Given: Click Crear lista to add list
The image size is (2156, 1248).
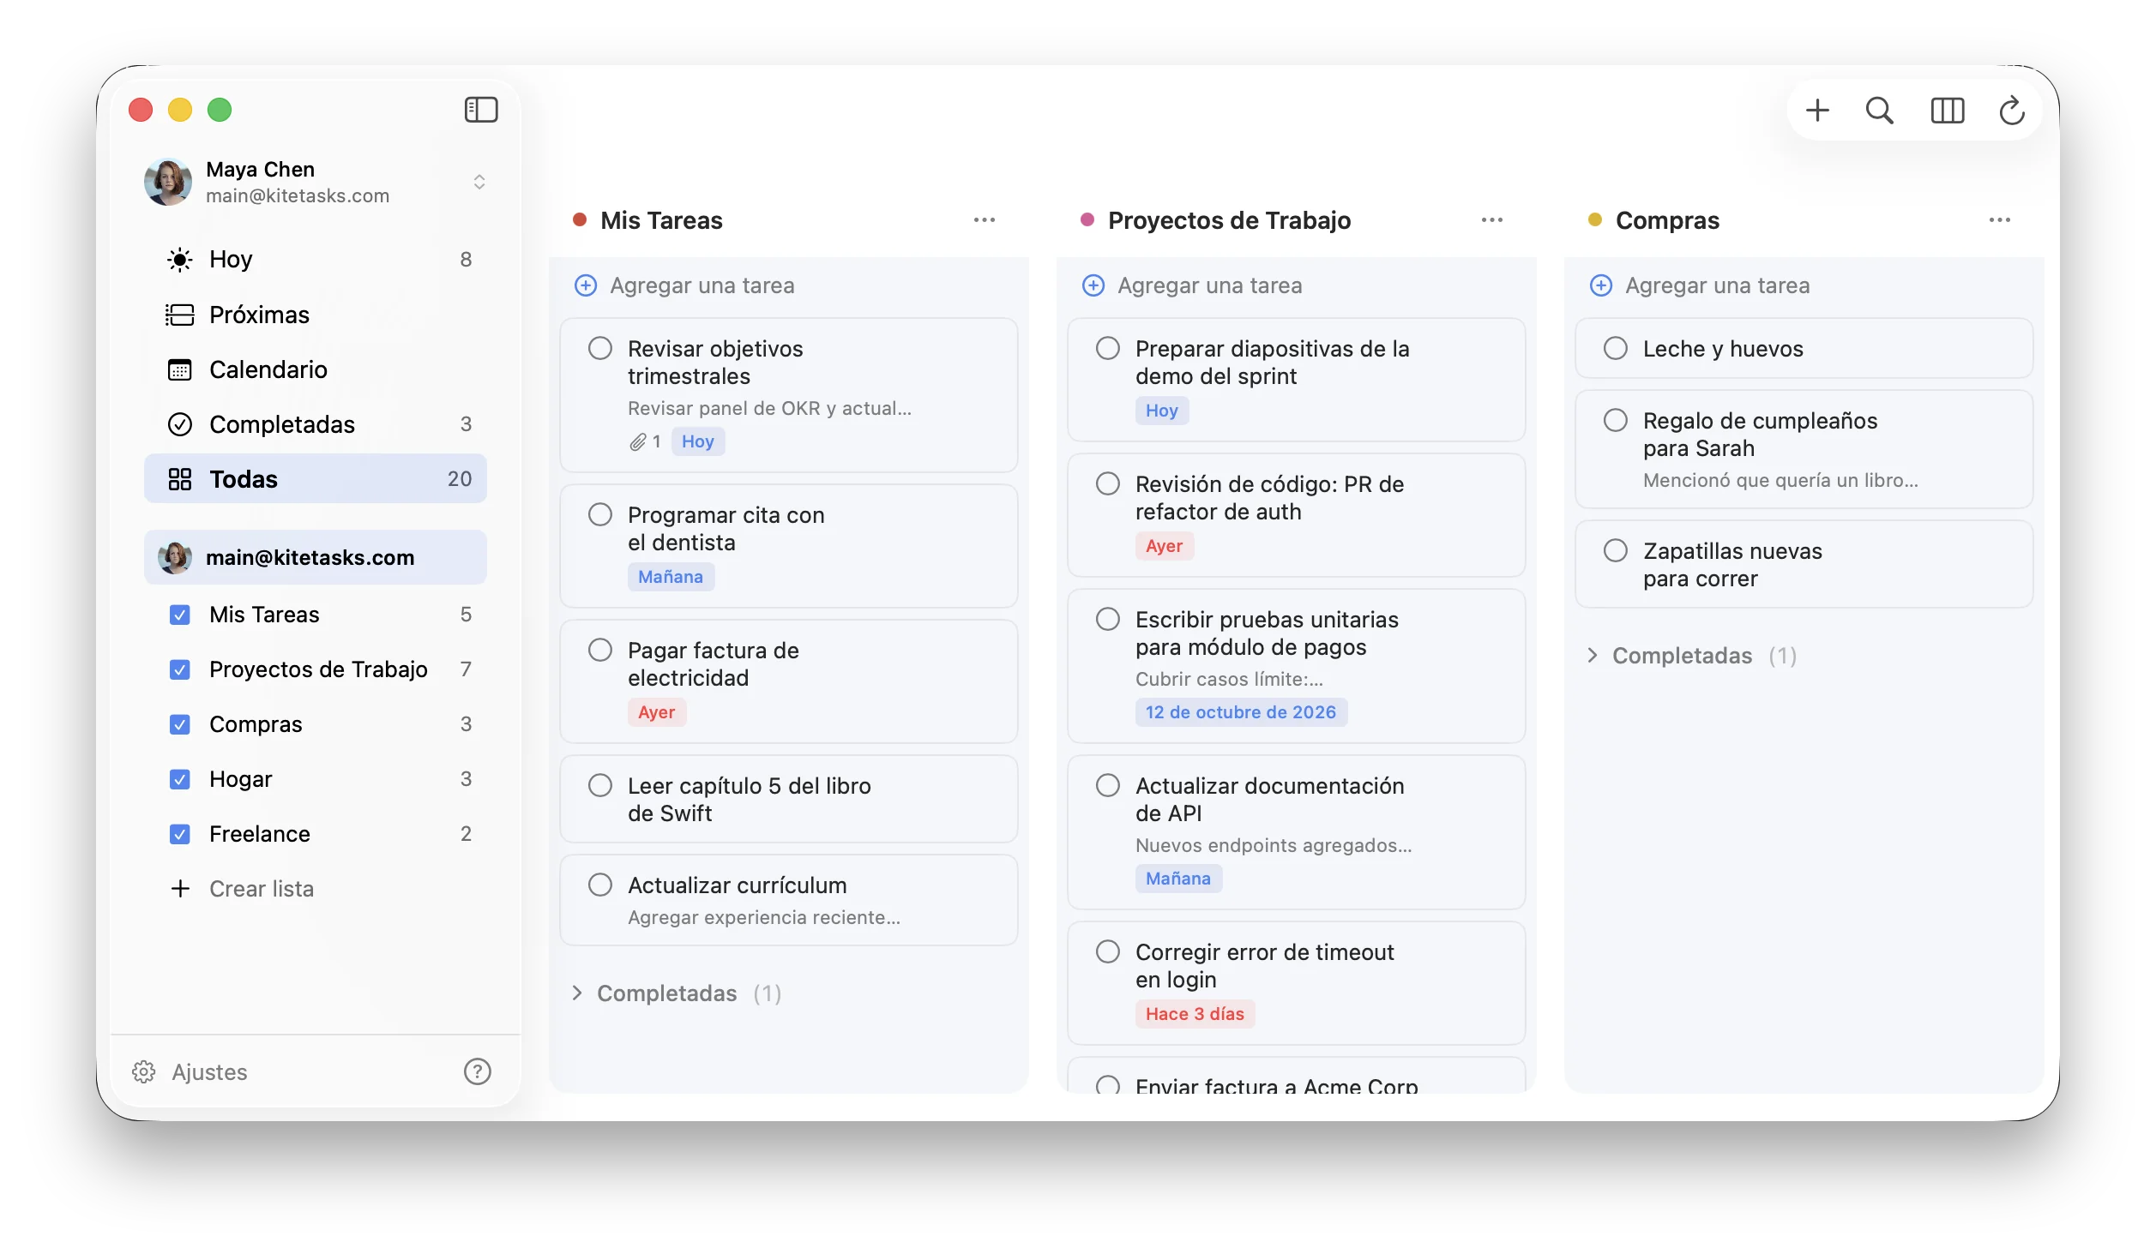Looking at the screenshot, I should [243, 889].
